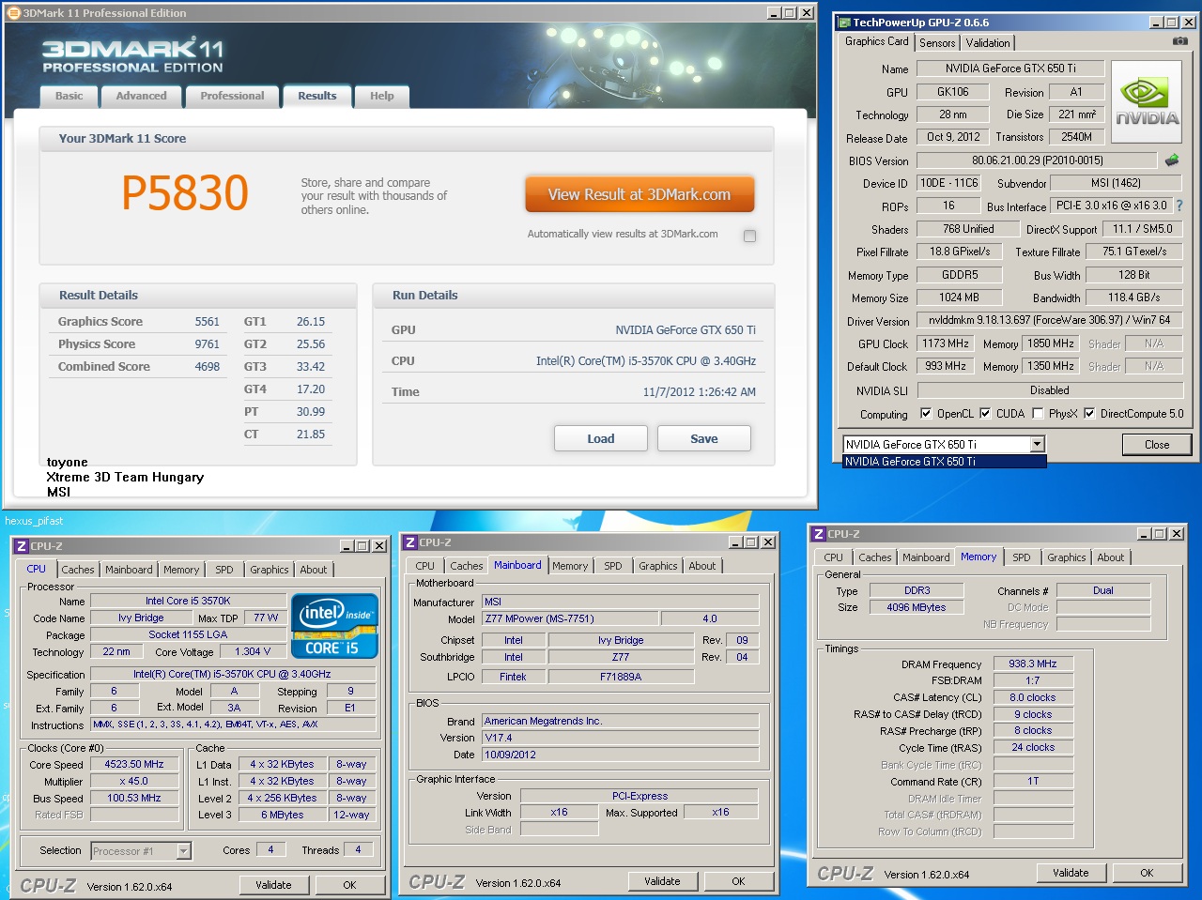
Task: Click the Link Width x16 field
Action: click(x=559, y=813)
